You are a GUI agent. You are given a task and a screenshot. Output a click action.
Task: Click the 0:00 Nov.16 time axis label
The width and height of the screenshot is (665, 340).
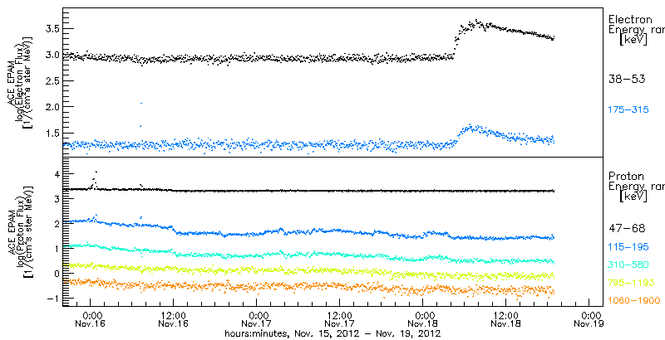point(91,320)
